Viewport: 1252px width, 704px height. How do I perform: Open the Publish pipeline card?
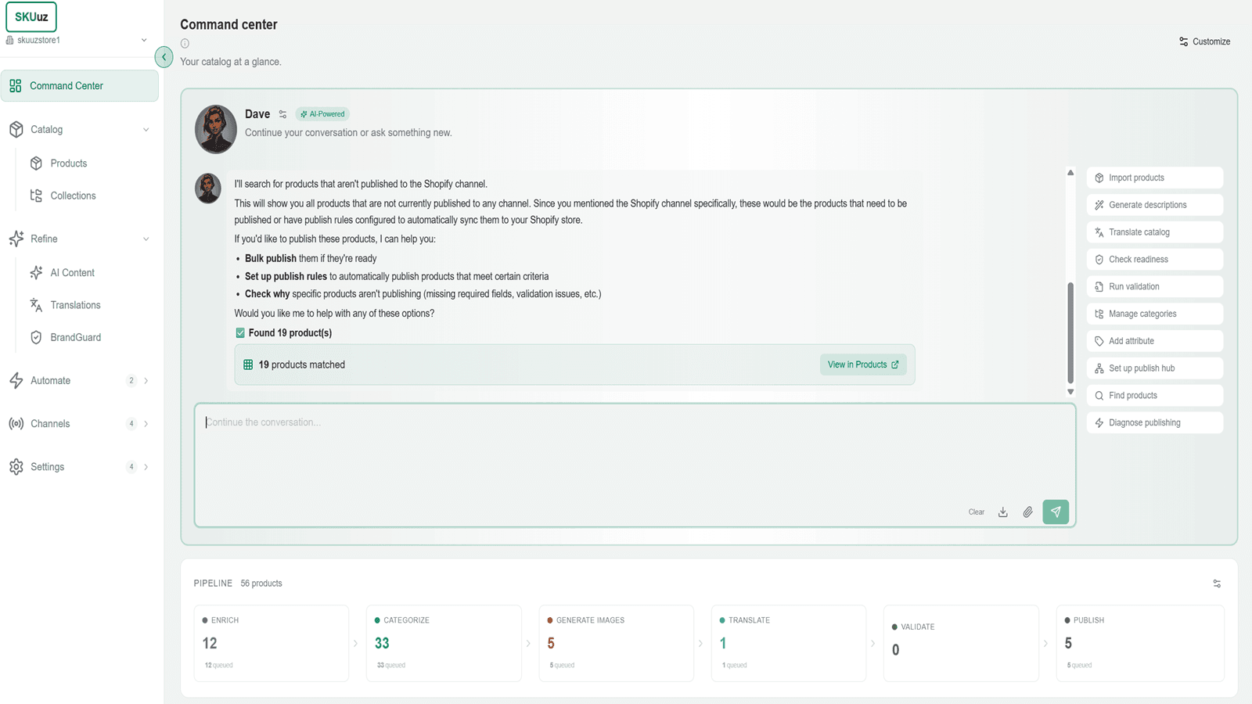click(x=1140, y=643)
